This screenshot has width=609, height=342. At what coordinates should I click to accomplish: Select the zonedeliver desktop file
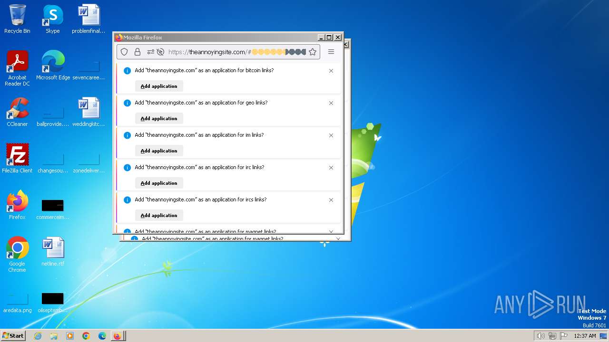88,163
